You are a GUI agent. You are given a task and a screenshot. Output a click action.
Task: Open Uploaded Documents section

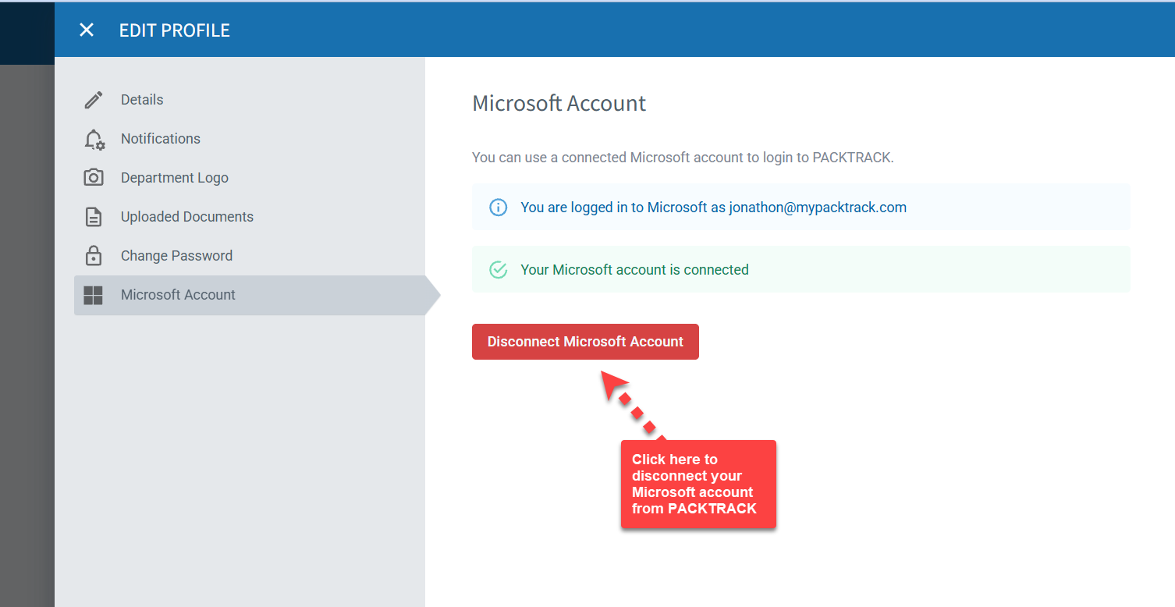(x=187, y=217)
